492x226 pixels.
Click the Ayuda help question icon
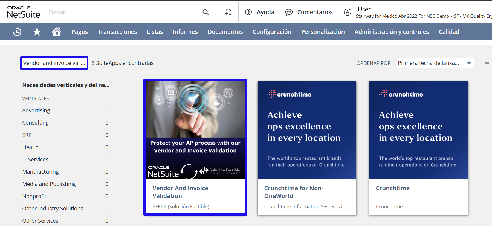pos(248,12)
